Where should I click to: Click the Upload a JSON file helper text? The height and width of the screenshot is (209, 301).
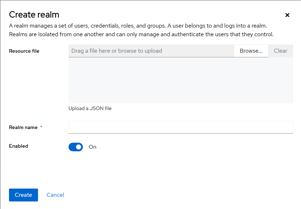[x=90, y=108]
